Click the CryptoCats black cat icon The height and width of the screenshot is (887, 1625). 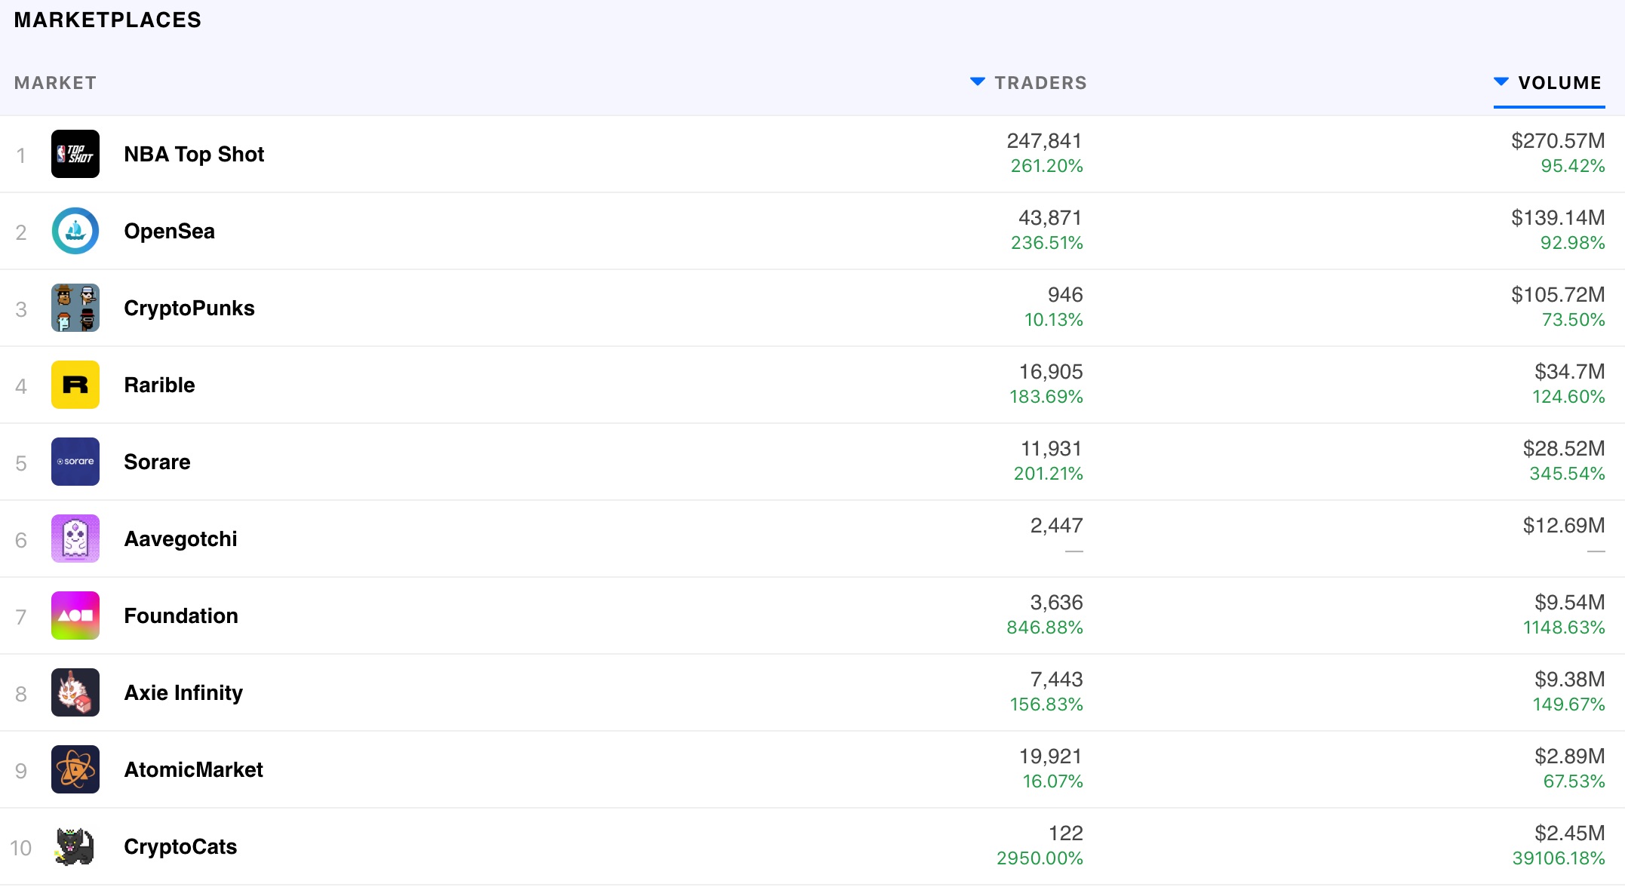click(75, 846)
